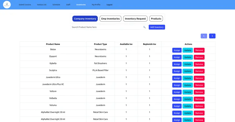
Task: Update the Juvederm Ultra row
Action: coord(188,78)
